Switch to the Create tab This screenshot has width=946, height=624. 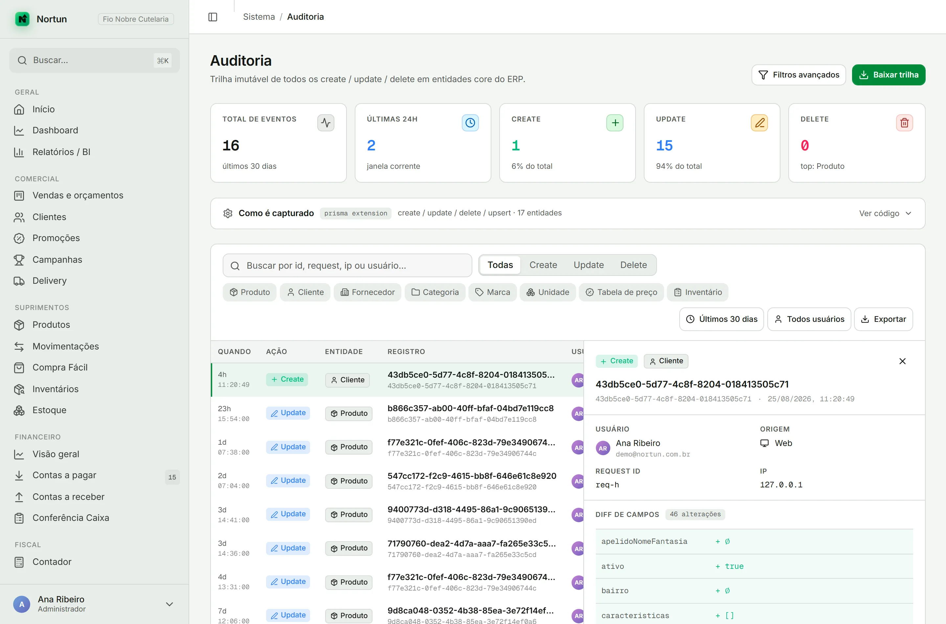coord(543,265)
